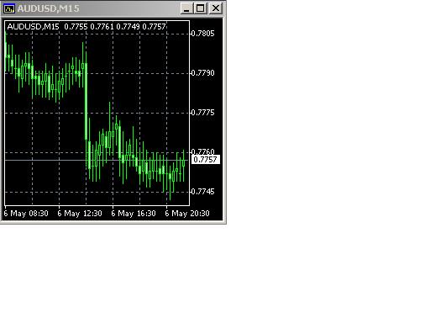
Task: Click the 6 May 20:30 time label
Action: (x=187, y=214)
